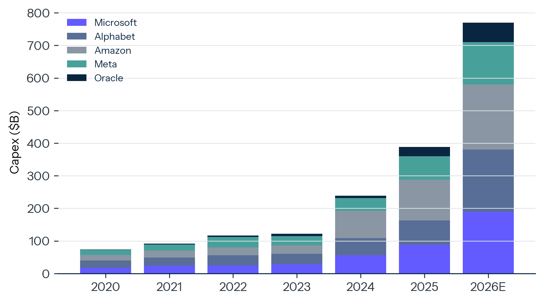Click the Amazon segment of the 2024 bar
The width and height of the screenshot is (544, 302).
click(361, 225)
